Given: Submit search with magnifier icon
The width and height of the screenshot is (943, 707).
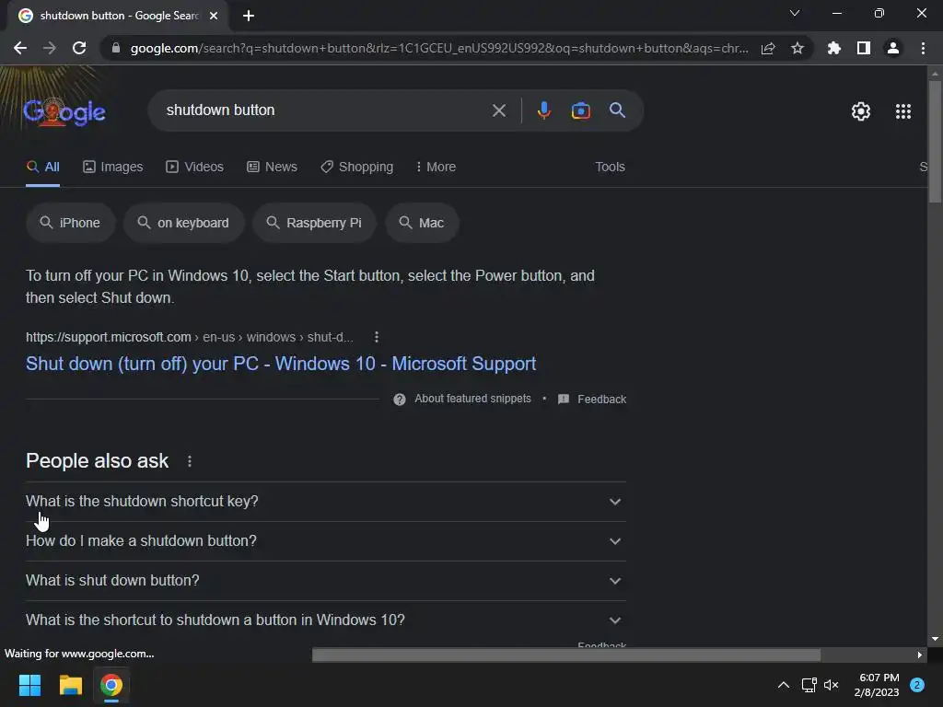Looking at the screenshot, I should click(617, 110).
